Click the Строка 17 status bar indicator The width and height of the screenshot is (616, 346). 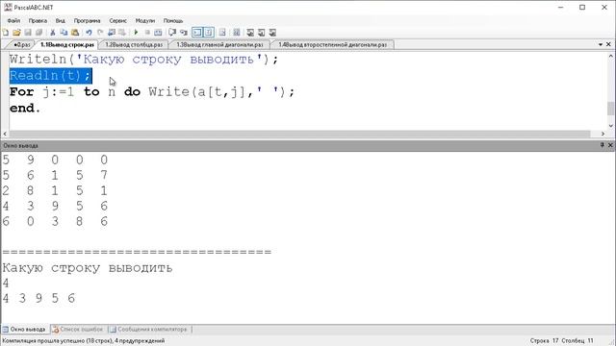pos(544,341)
